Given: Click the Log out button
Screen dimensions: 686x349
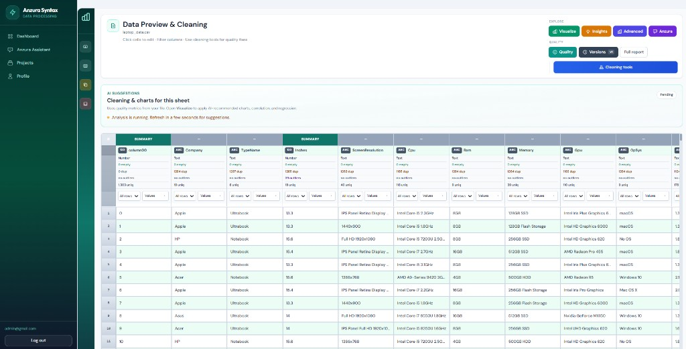Looking at the screenshot, I should (38, 340).
